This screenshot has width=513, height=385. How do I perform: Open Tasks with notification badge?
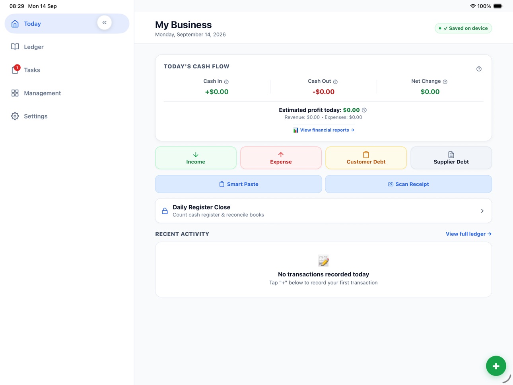[67, 70]
